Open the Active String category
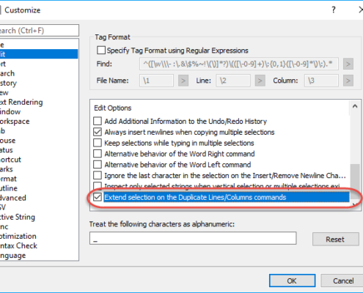363x293 pixels. (x=18, y=217)
